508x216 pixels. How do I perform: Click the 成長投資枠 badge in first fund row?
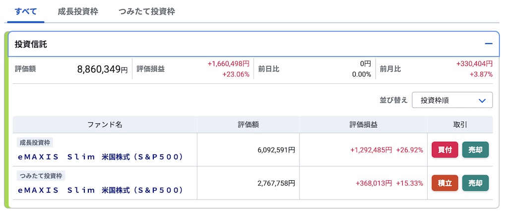click(35, 143)
